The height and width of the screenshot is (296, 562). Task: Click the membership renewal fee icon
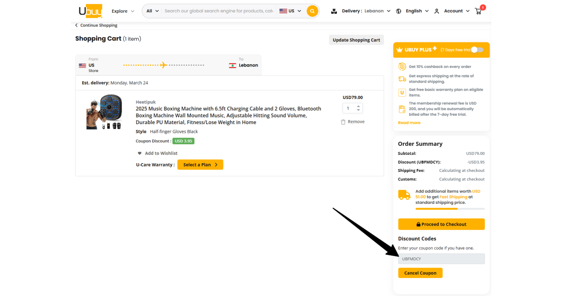point(402,109)
